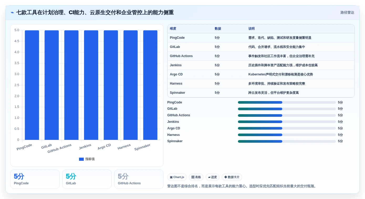Select the 数据卡片 chip
Screen dimensions: 365x199
(232, 177)
